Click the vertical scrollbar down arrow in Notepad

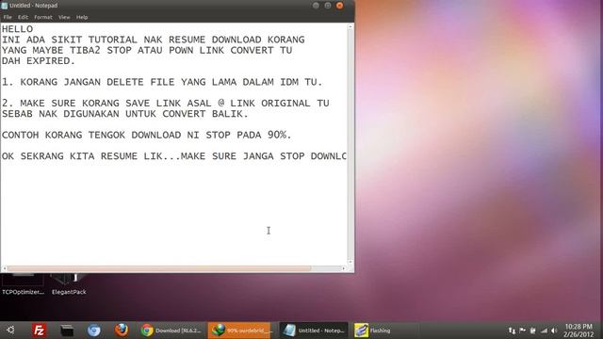(350, 262)
